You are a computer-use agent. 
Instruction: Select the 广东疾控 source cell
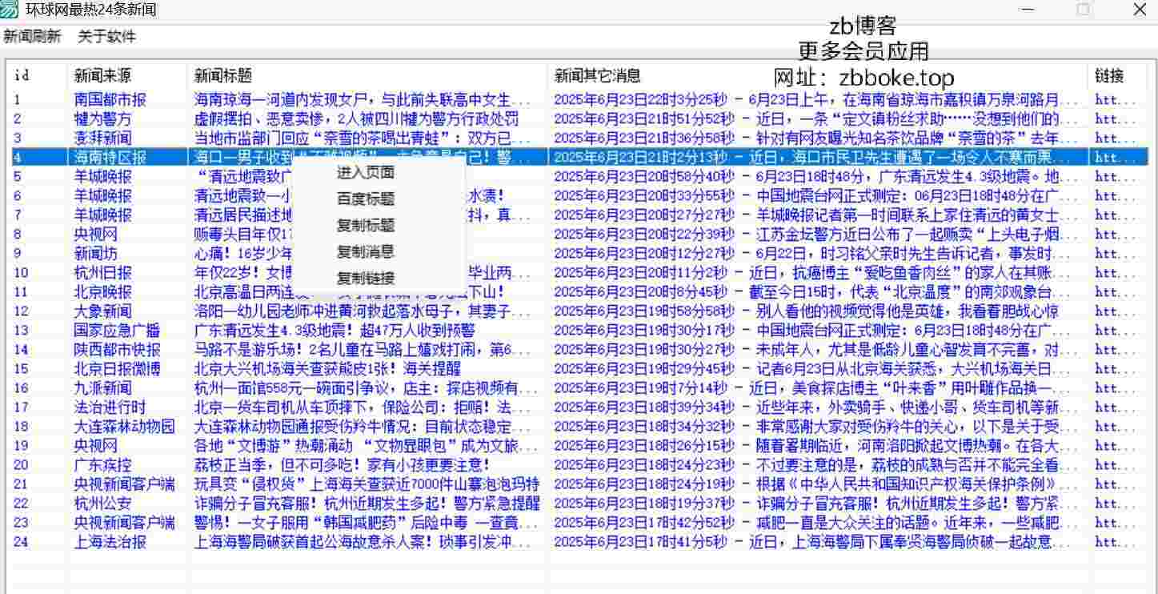[x=103, y=465]
